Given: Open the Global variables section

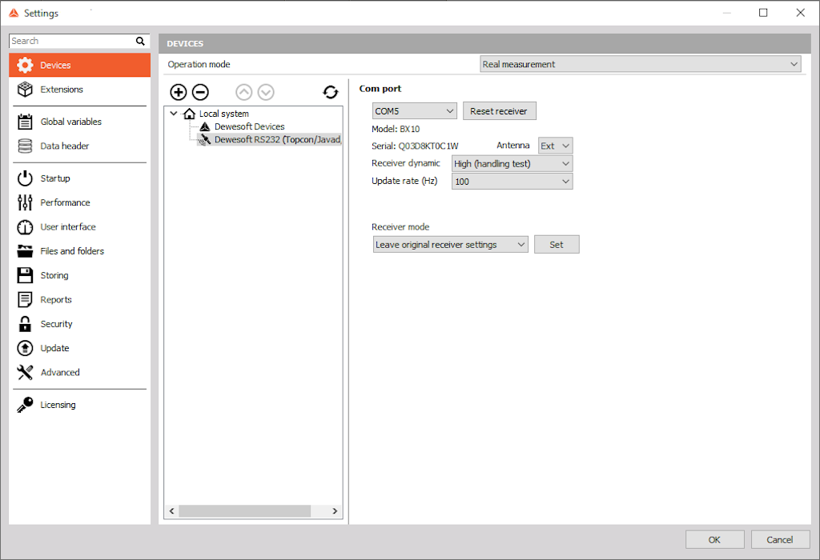Looking at the screenshot, I should (79, 122).
